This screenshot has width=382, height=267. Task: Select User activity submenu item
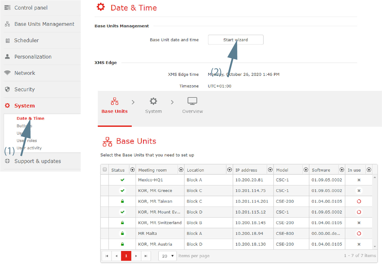point(29,148)
